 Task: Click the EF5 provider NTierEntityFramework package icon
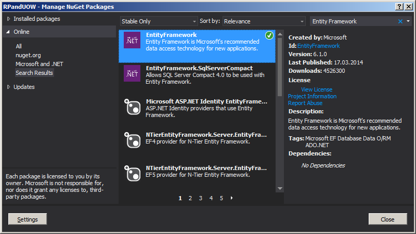point(132,173)
